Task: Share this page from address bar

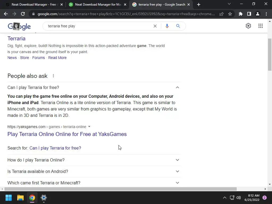Action: [x=222, y=14]
